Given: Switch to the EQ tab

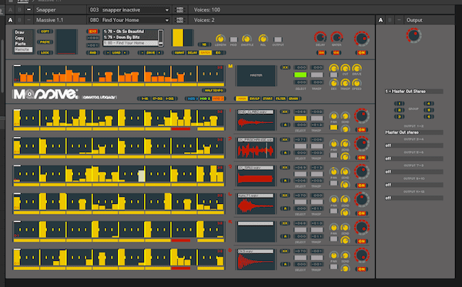Looking at the screenshot, I should tap(218, 52).
